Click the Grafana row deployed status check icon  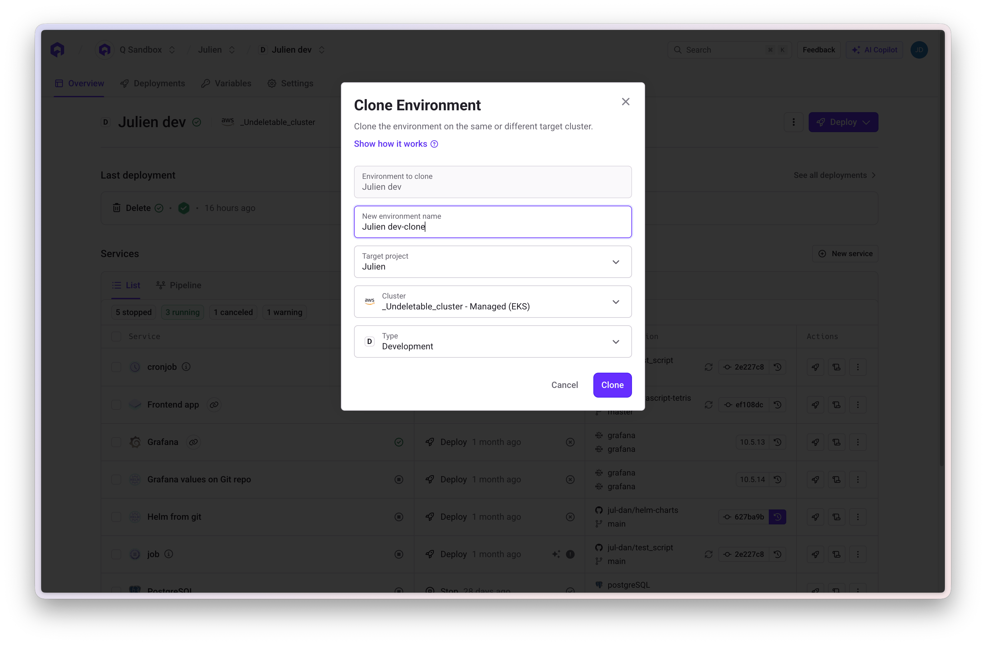399,442
